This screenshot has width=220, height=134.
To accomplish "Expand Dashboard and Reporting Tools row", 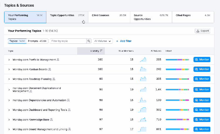I will point(9,110).
